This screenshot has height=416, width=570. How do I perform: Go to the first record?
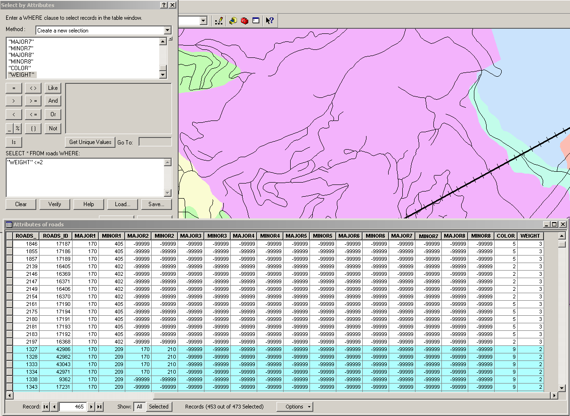pyautogui.click(x=46, y=407)
